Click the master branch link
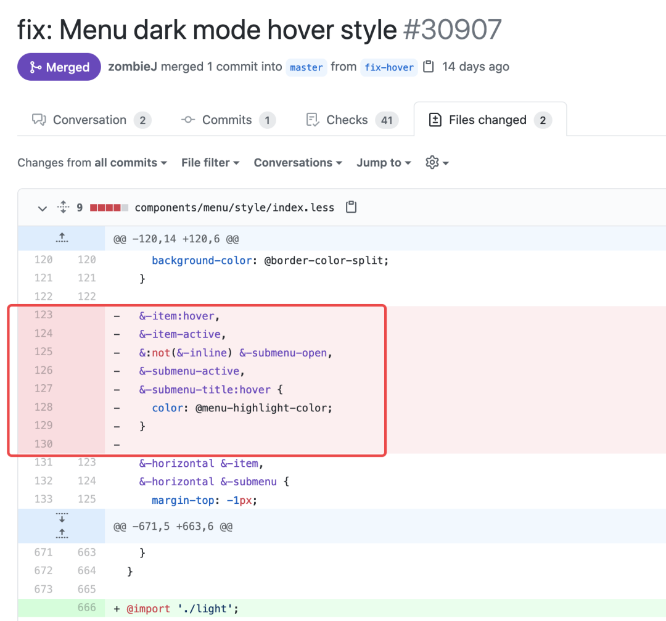Screen dimensions: 666x621 pos(306,67)
